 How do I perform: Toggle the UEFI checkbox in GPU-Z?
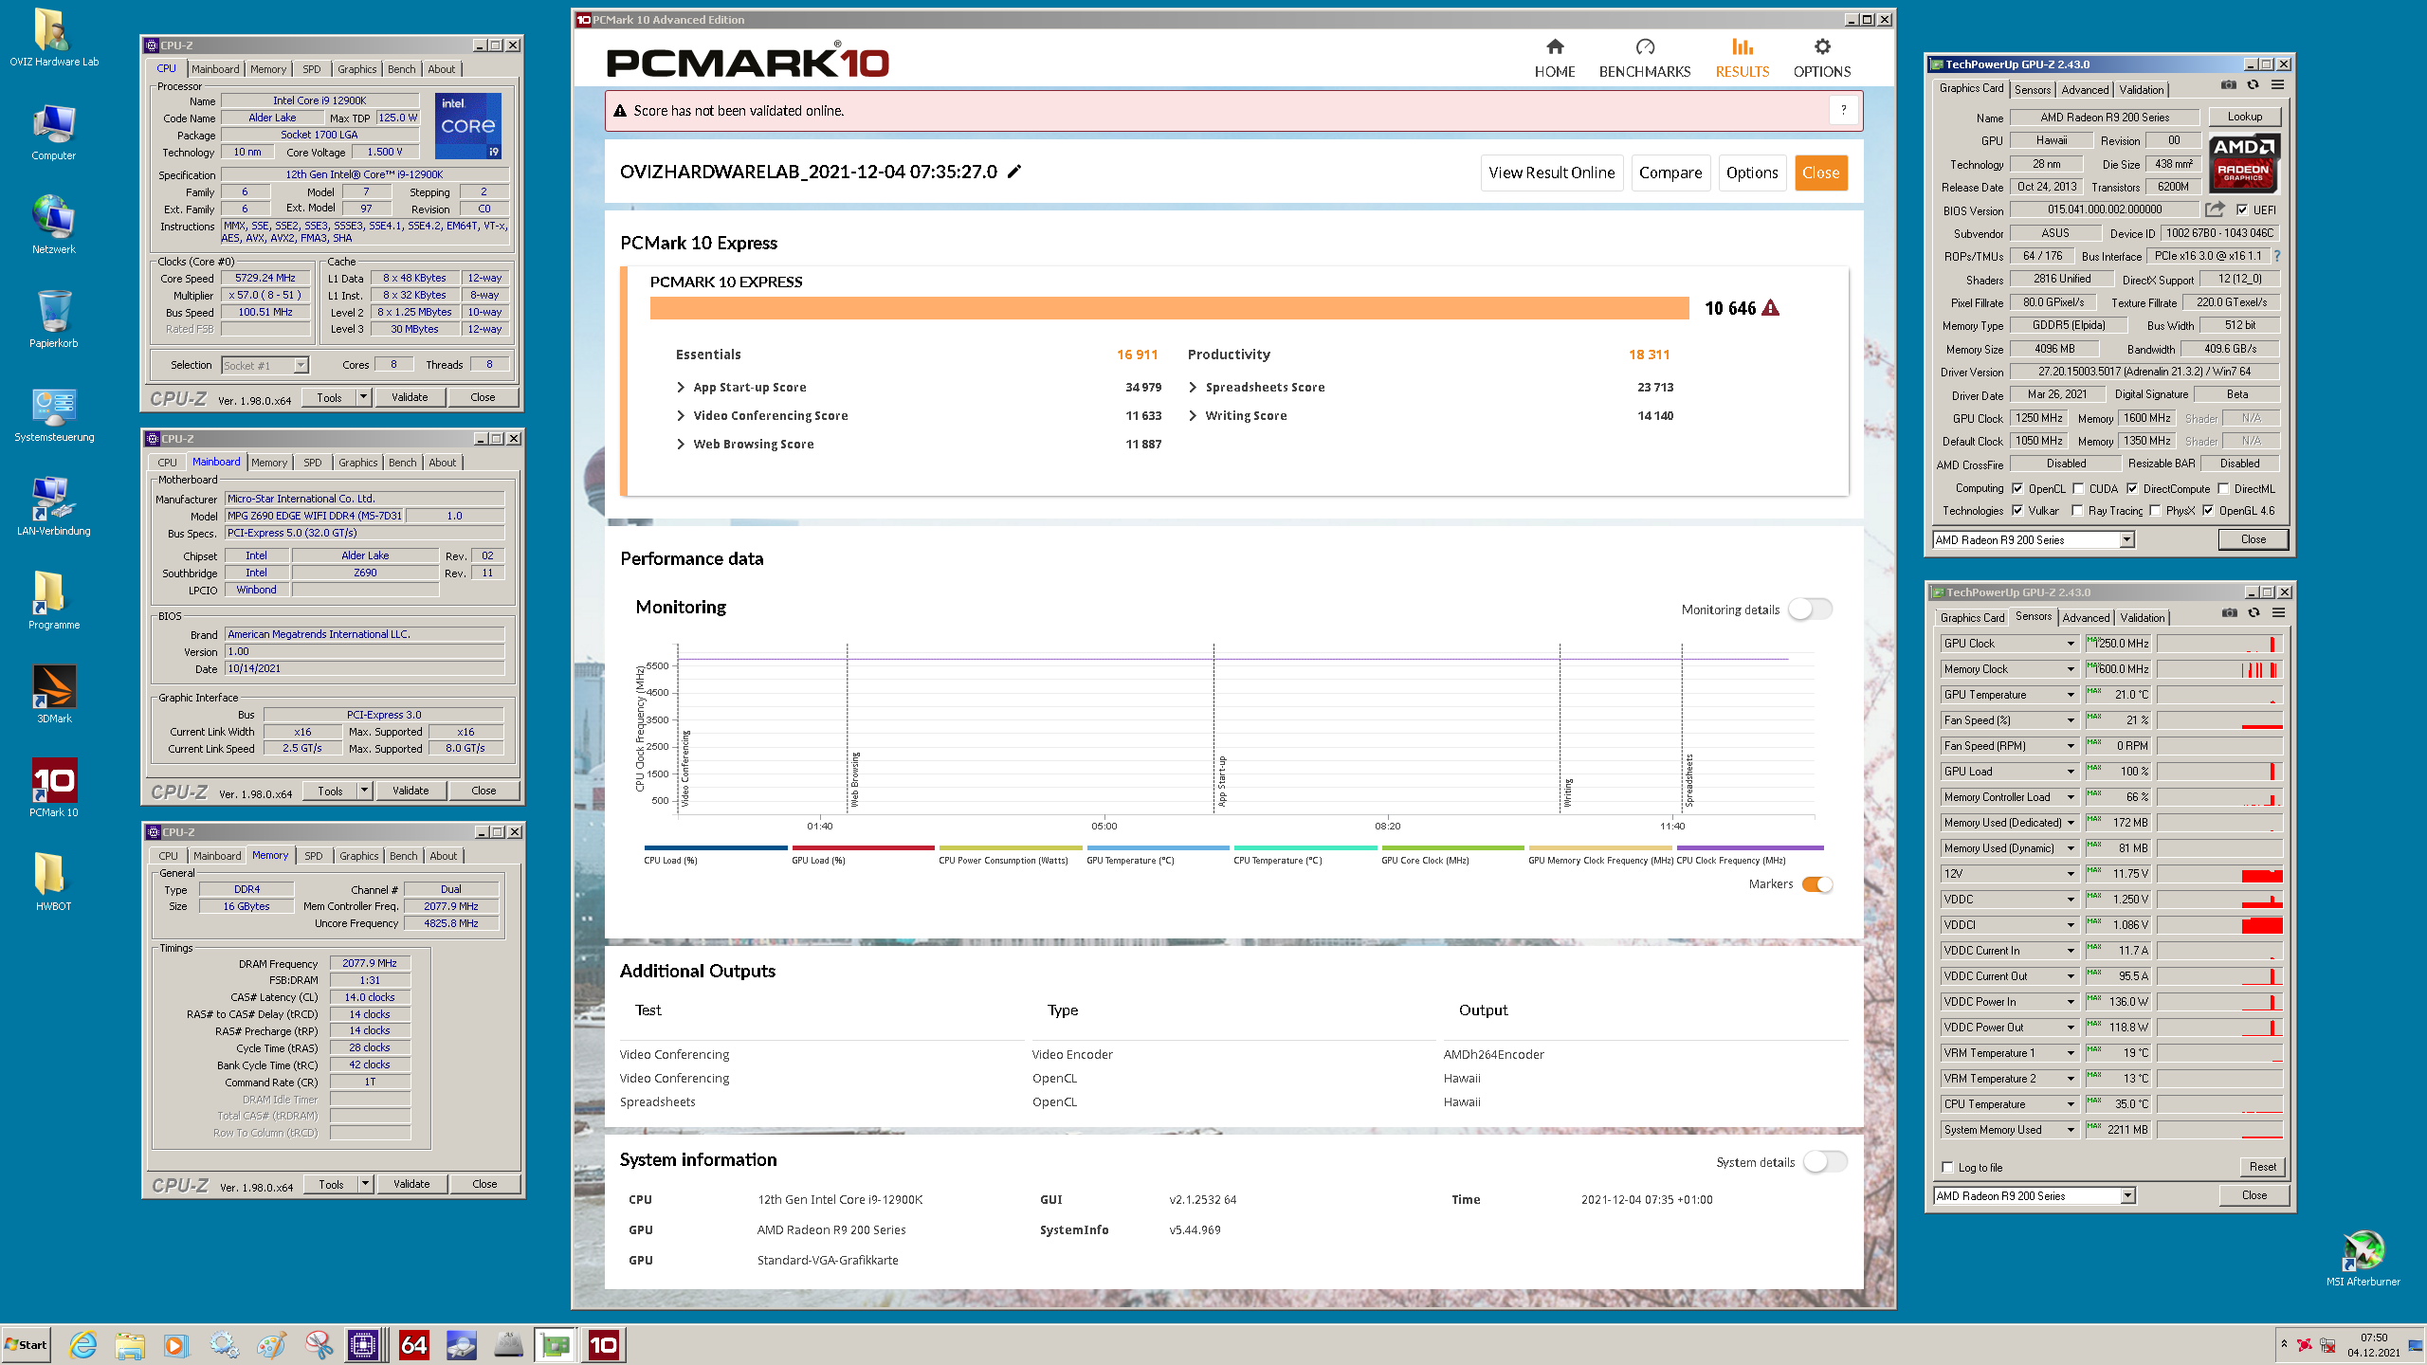[2242, 210]
